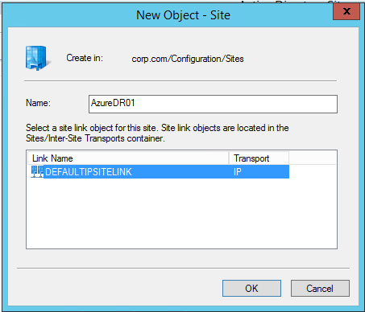
Task: Cancel the new site dialog
Action: [x=320, y=289]
